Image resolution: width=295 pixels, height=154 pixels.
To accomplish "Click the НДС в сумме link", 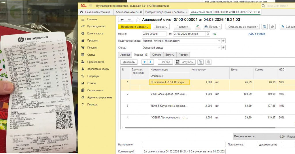I will tap(256, 34).
